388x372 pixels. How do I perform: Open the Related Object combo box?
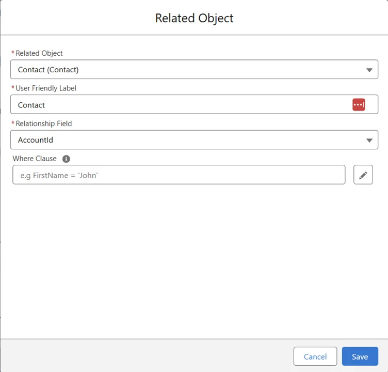(x=193, y=70)
